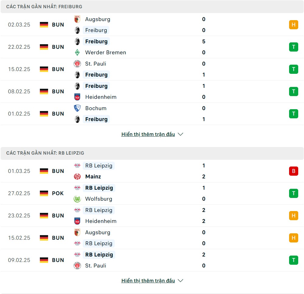Viewport: 304px width, 294px height.
Task: Click the RB Leipzig recent matches section header
Action: tap(45, 153)
